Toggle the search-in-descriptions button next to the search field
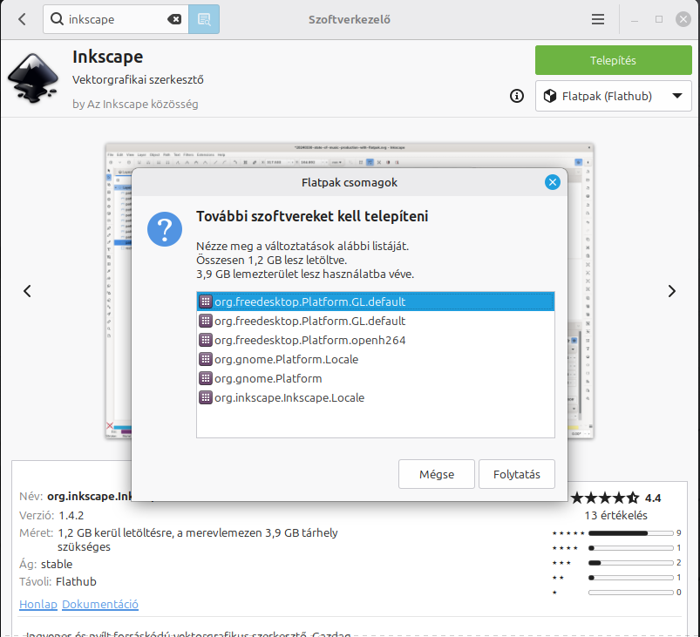This screenshot has height=637, width=700. pyautogui.click(x=204, y=19)
